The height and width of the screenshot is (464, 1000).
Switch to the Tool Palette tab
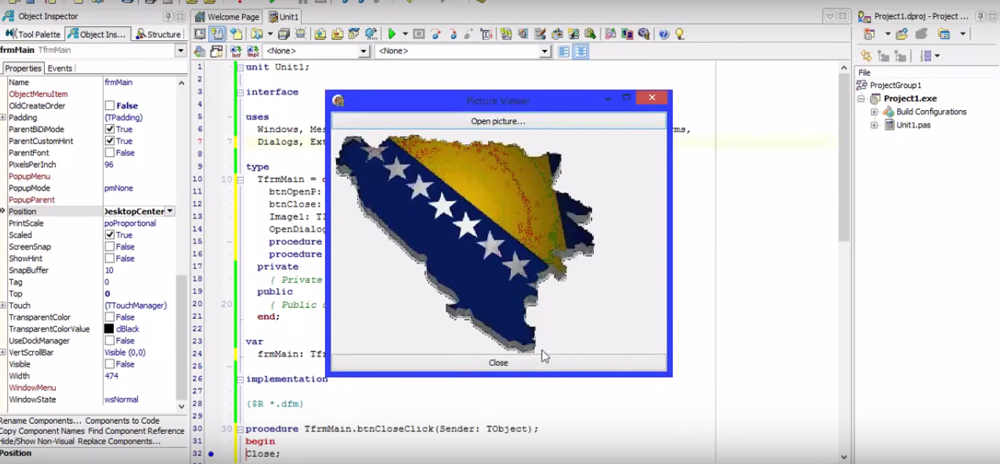pyautogui.click(x=33, y=34)
